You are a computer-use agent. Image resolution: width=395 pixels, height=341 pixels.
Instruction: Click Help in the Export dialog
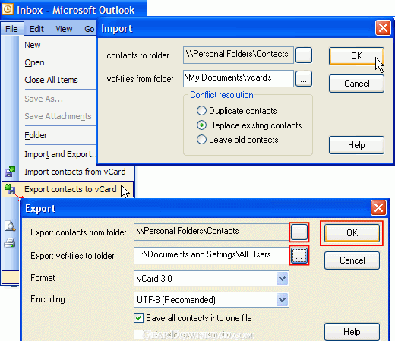coord(352,332)
